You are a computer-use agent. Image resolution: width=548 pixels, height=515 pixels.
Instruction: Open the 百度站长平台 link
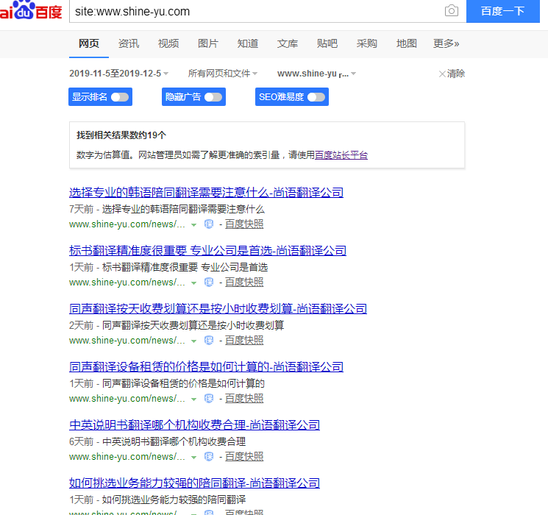(341, 155)
